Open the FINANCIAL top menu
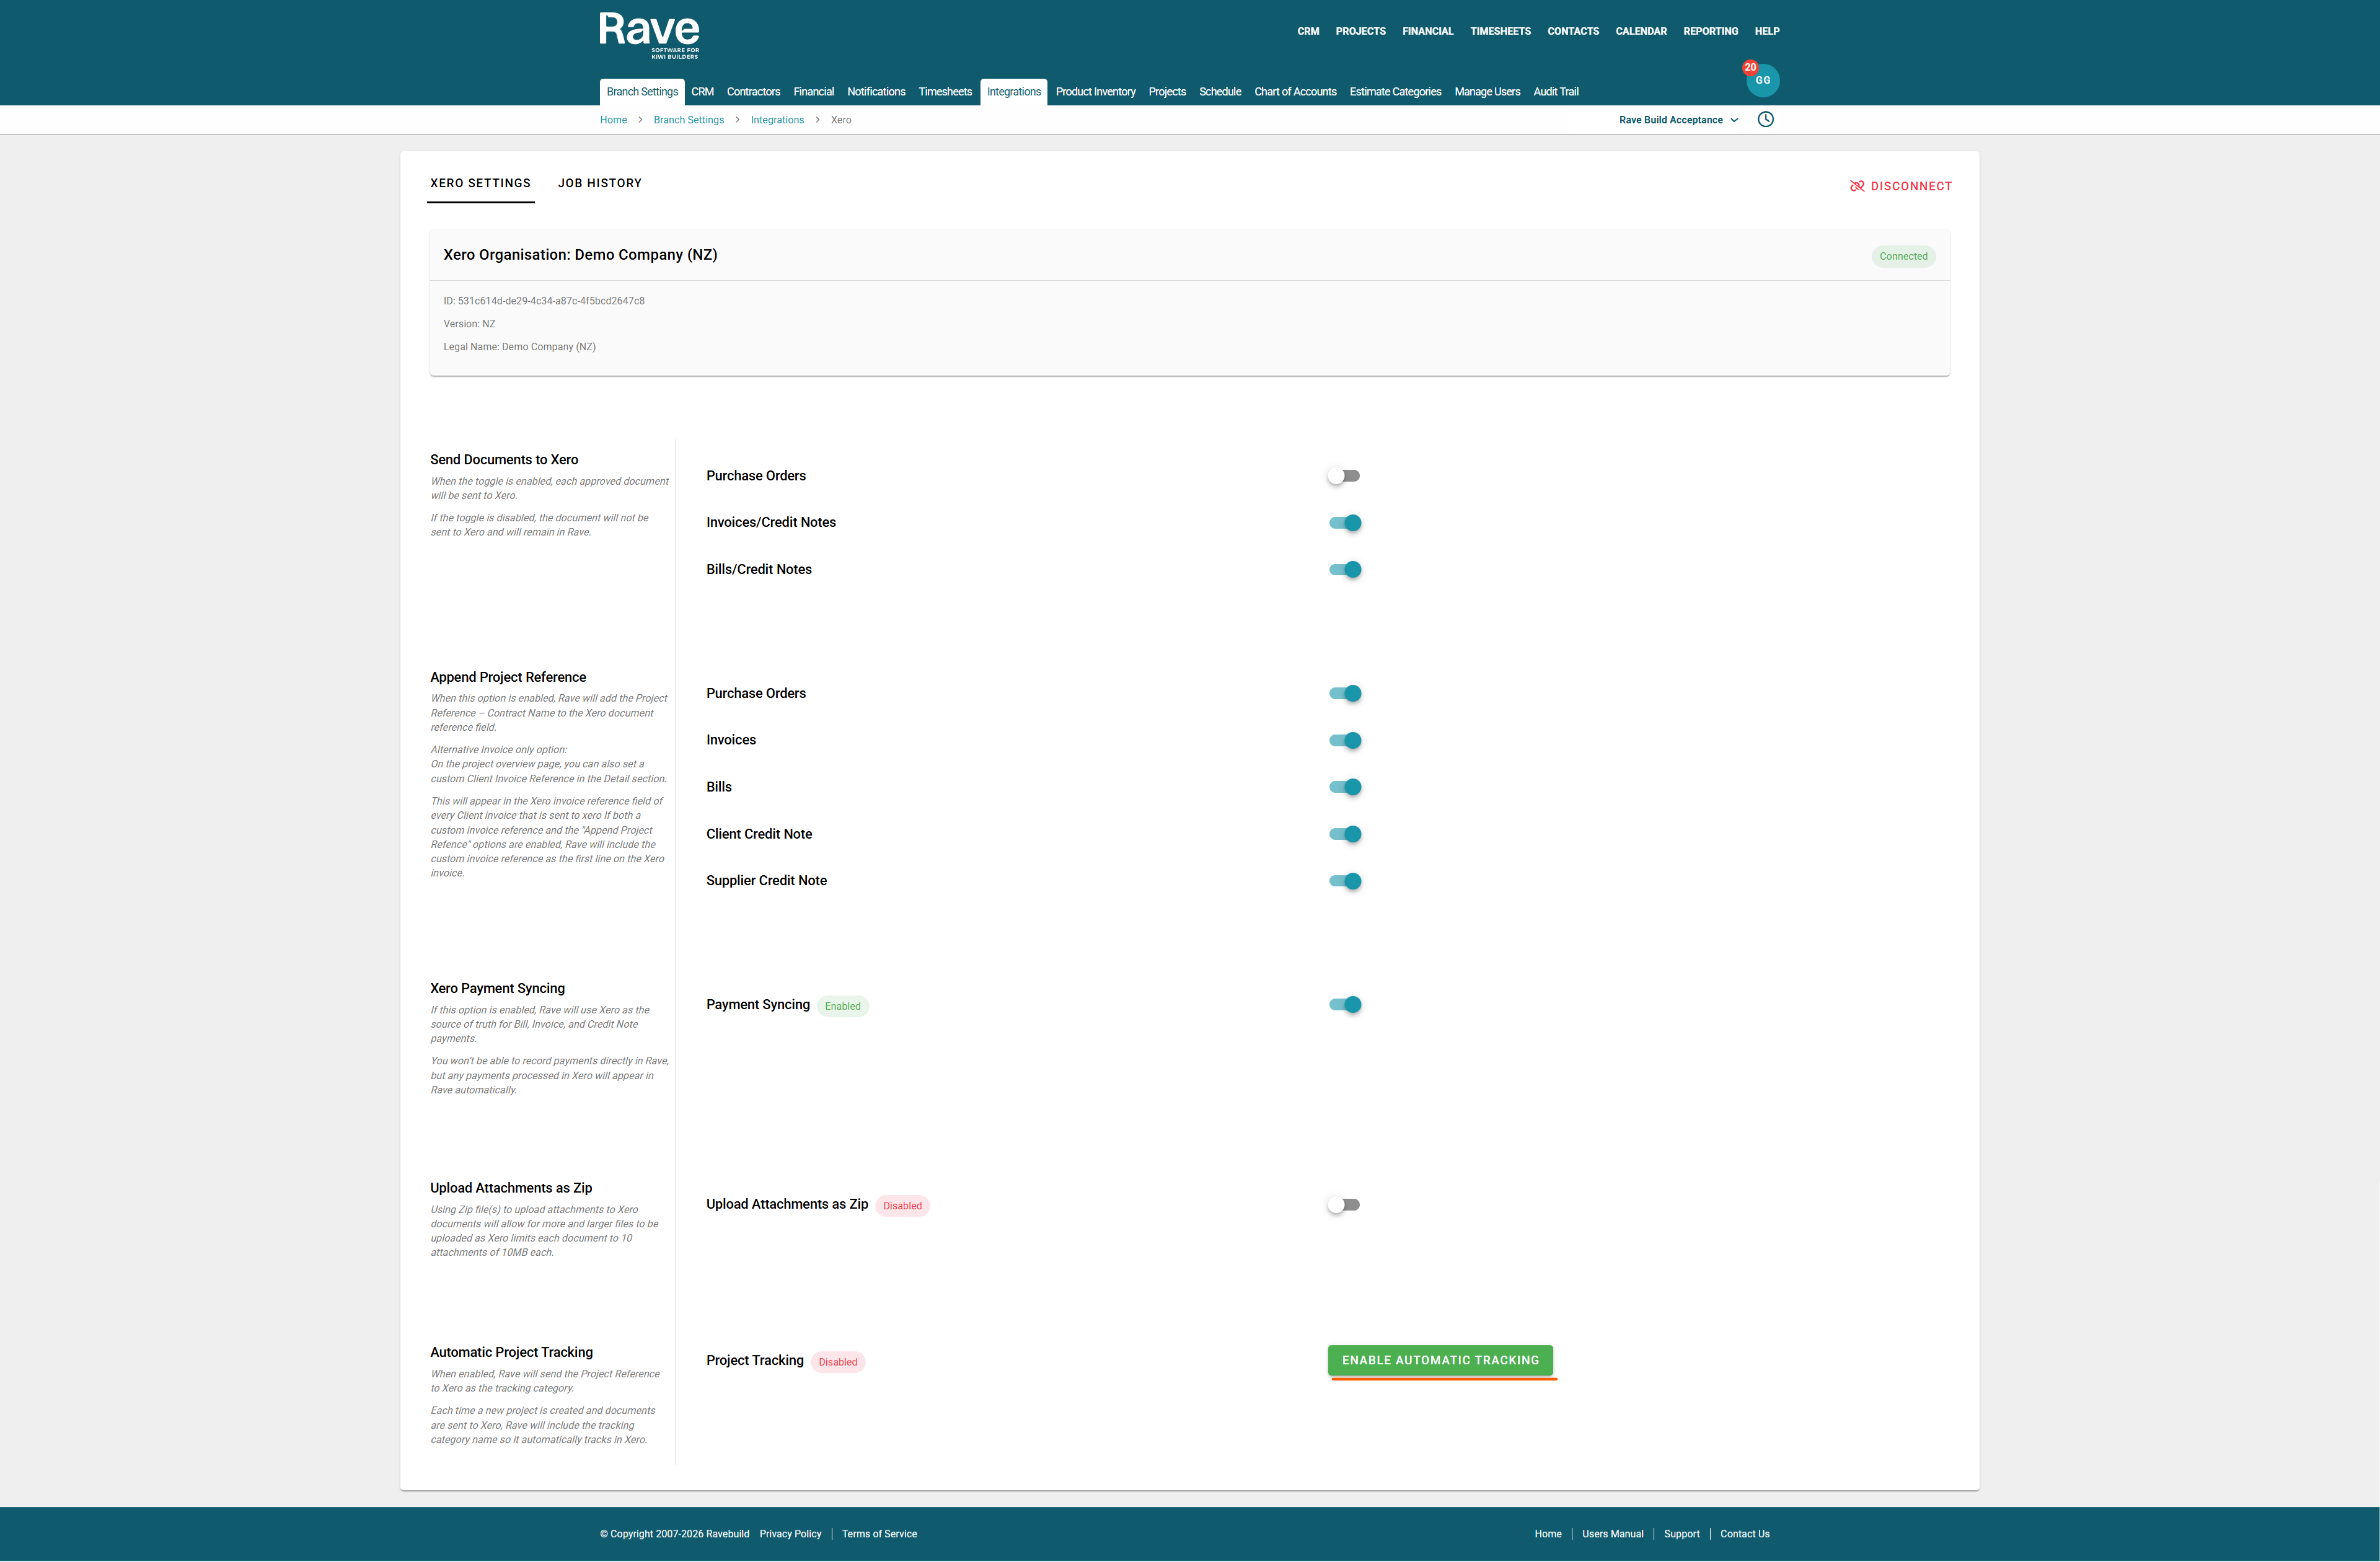The height and width of the screenshot is (1562, 2380). 1427,31
